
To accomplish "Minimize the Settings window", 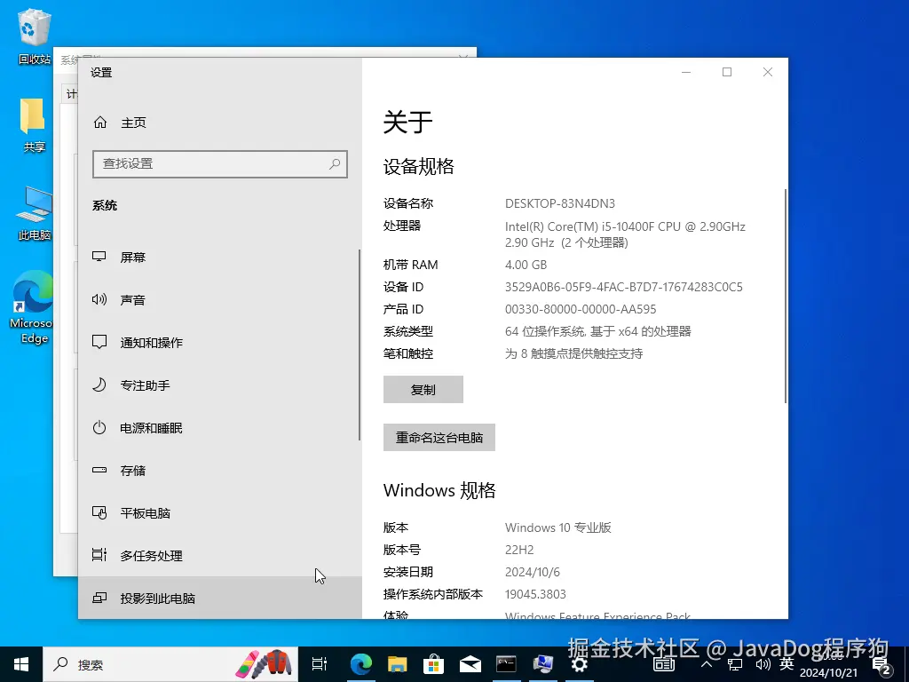I will click(x=686, y=72).
